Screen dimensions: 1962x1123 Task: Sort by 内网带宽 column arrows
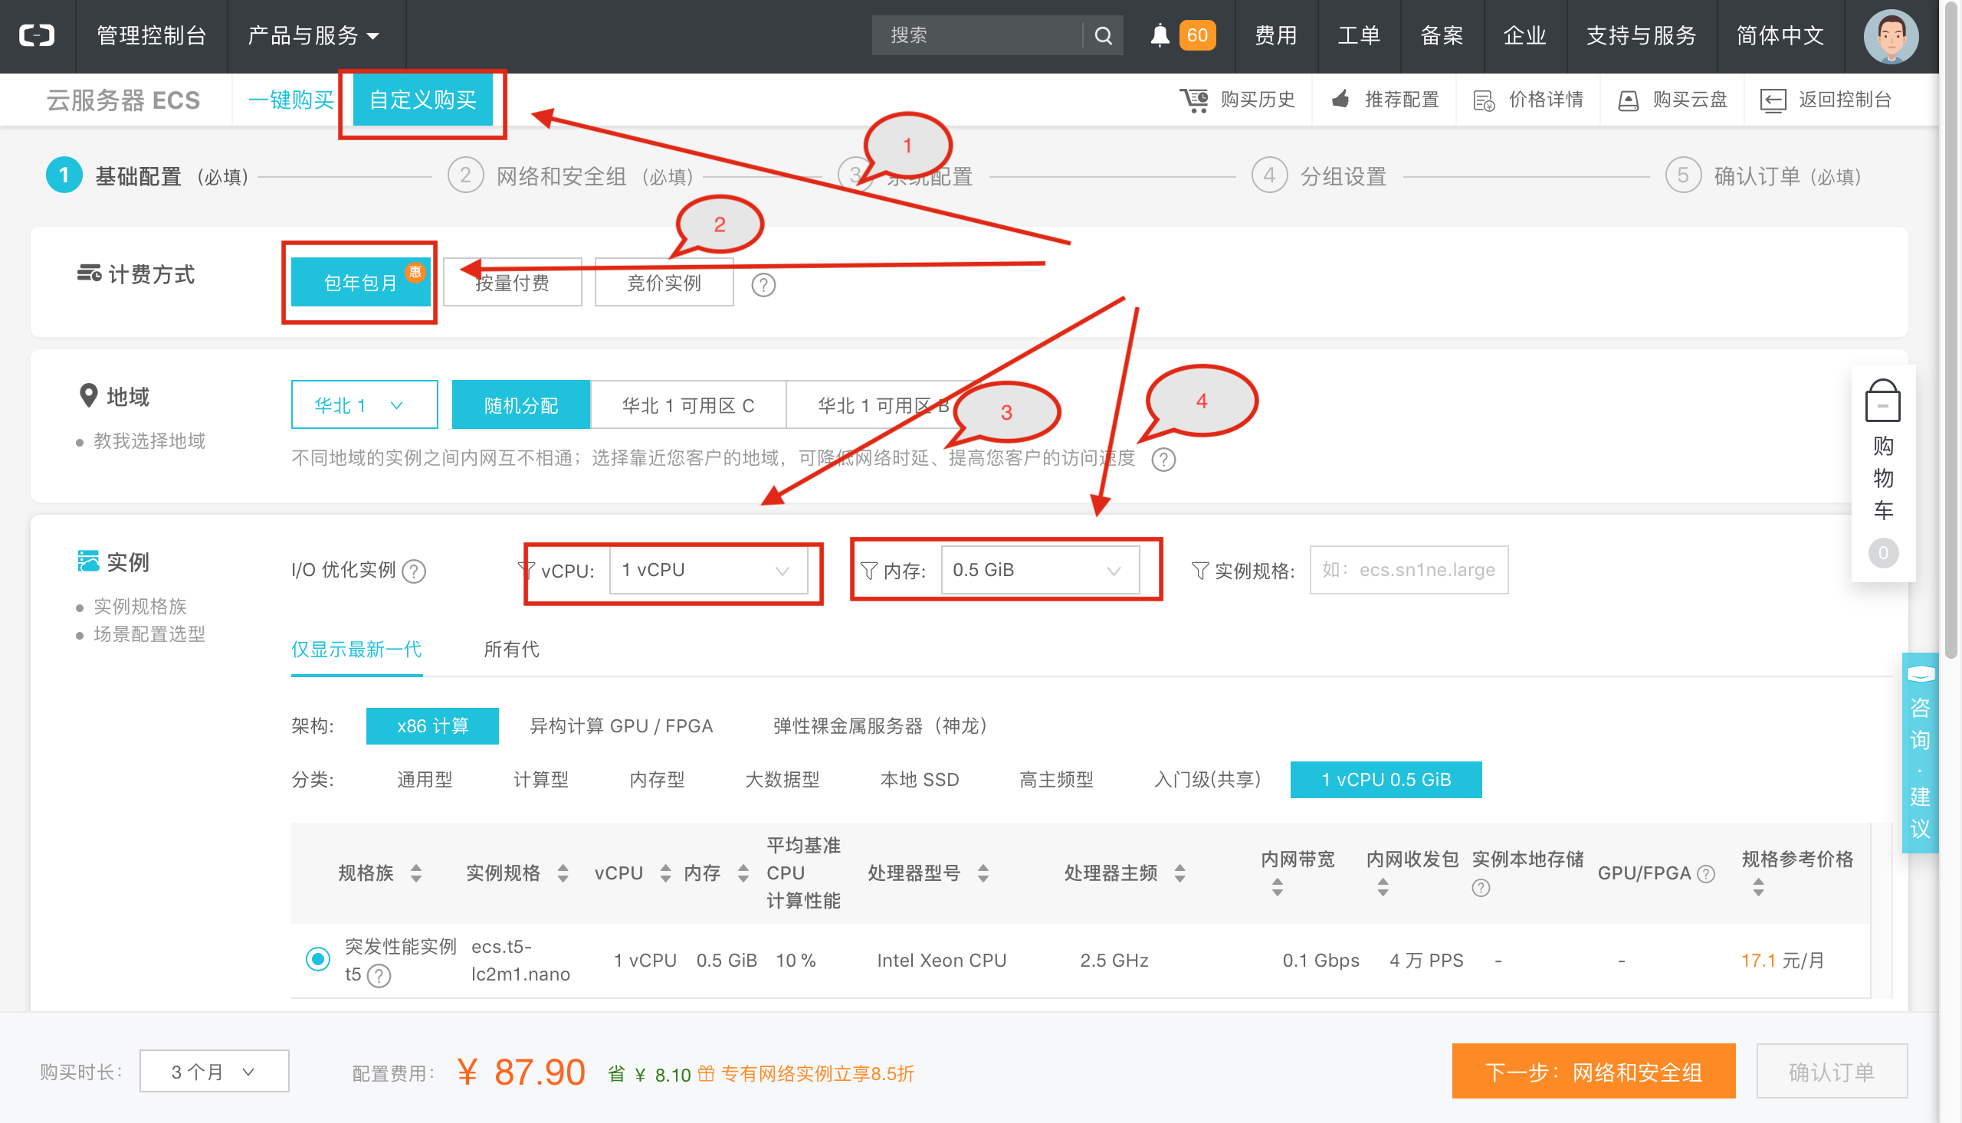pos(1278,888)
